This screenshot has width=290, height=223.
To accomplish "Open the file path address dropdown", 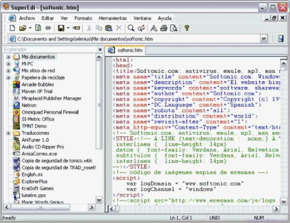I will [264, 39].
